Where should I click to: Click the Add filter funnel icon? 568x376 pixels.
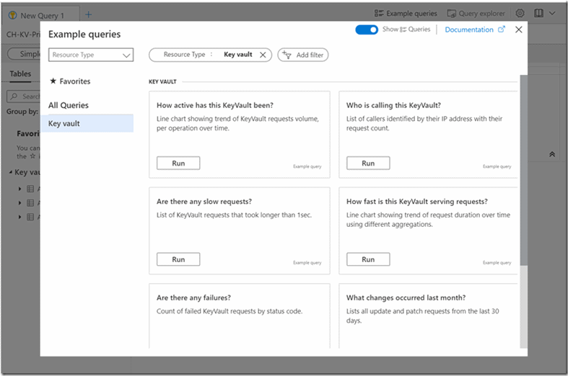pos(287,55)
